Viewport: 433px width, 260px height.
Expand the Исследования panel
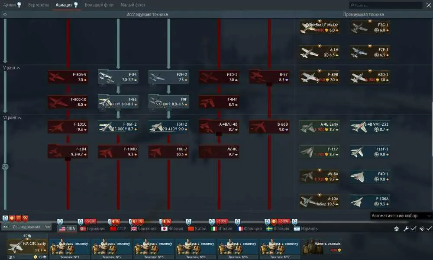coord(26,227)
